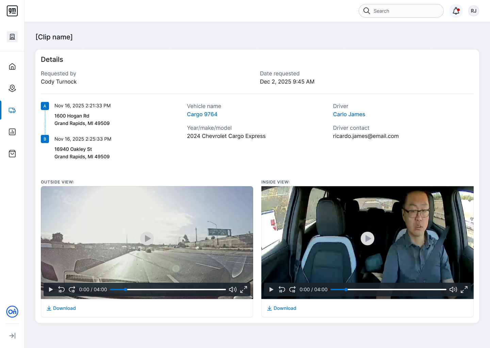Rewind 10 seconds on inside view
This screenshot has width=490, height=348.
(282, 290)
